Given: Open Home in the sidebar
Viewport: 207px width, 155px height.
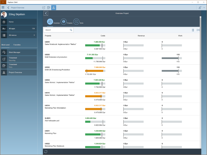Looking at the screenshot, I should click(x=19, y=22).
